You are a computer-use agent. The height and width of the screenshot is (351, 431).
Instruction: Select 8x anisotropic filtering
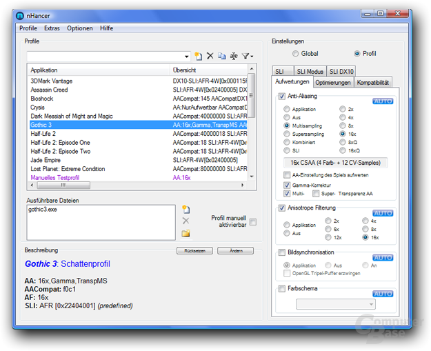coord(365,229)
